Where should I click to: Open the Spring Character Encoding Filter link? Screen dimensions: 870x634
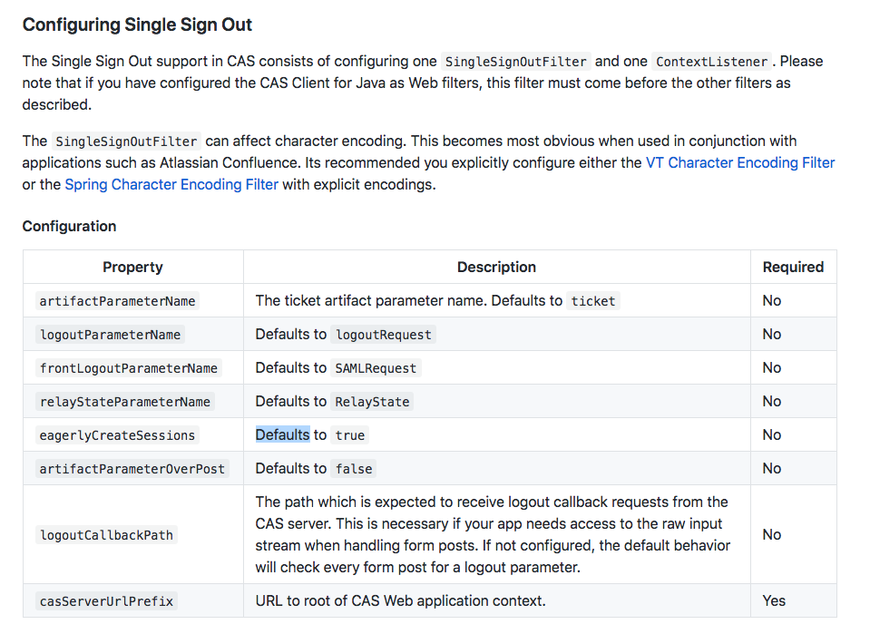click(171, 184)
